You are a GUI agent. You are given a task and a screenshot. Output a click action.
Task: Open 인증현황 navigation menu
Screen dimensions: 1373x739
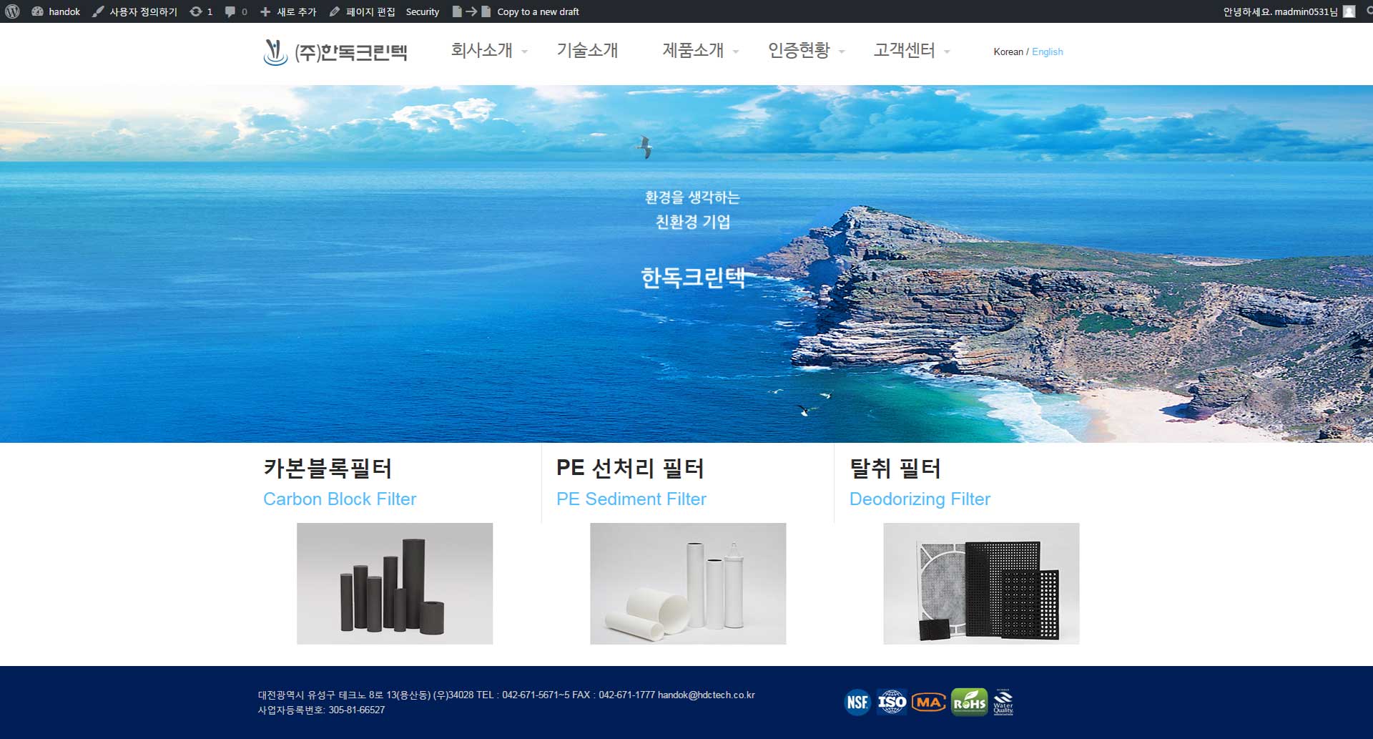click(799, 50)
